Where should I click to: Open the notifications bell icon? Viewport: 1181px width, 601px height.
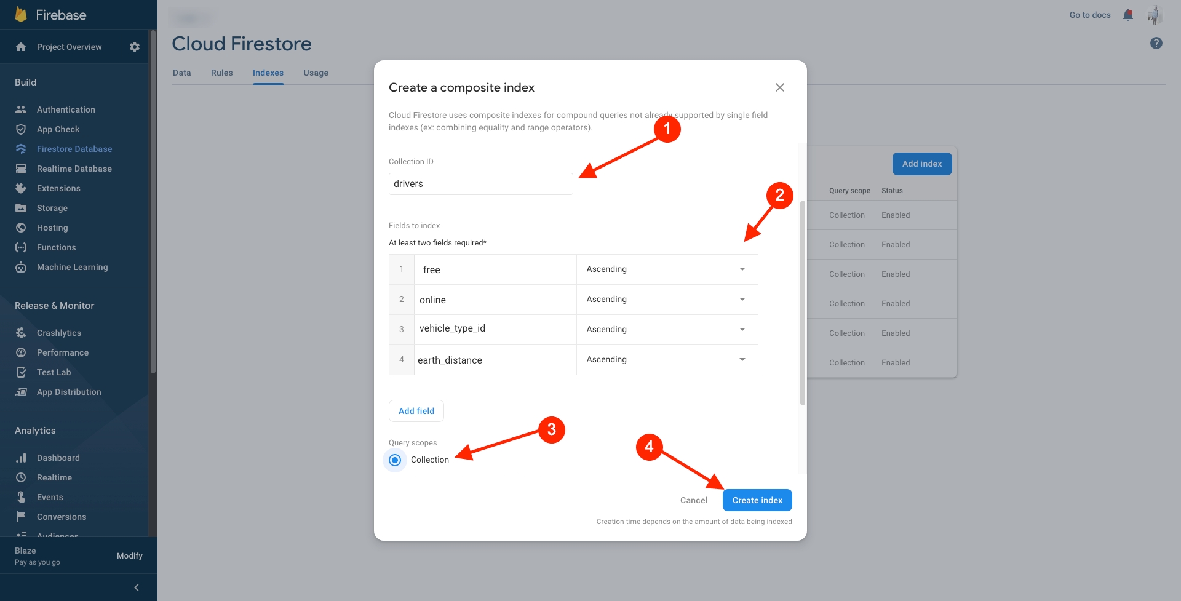1127,15
